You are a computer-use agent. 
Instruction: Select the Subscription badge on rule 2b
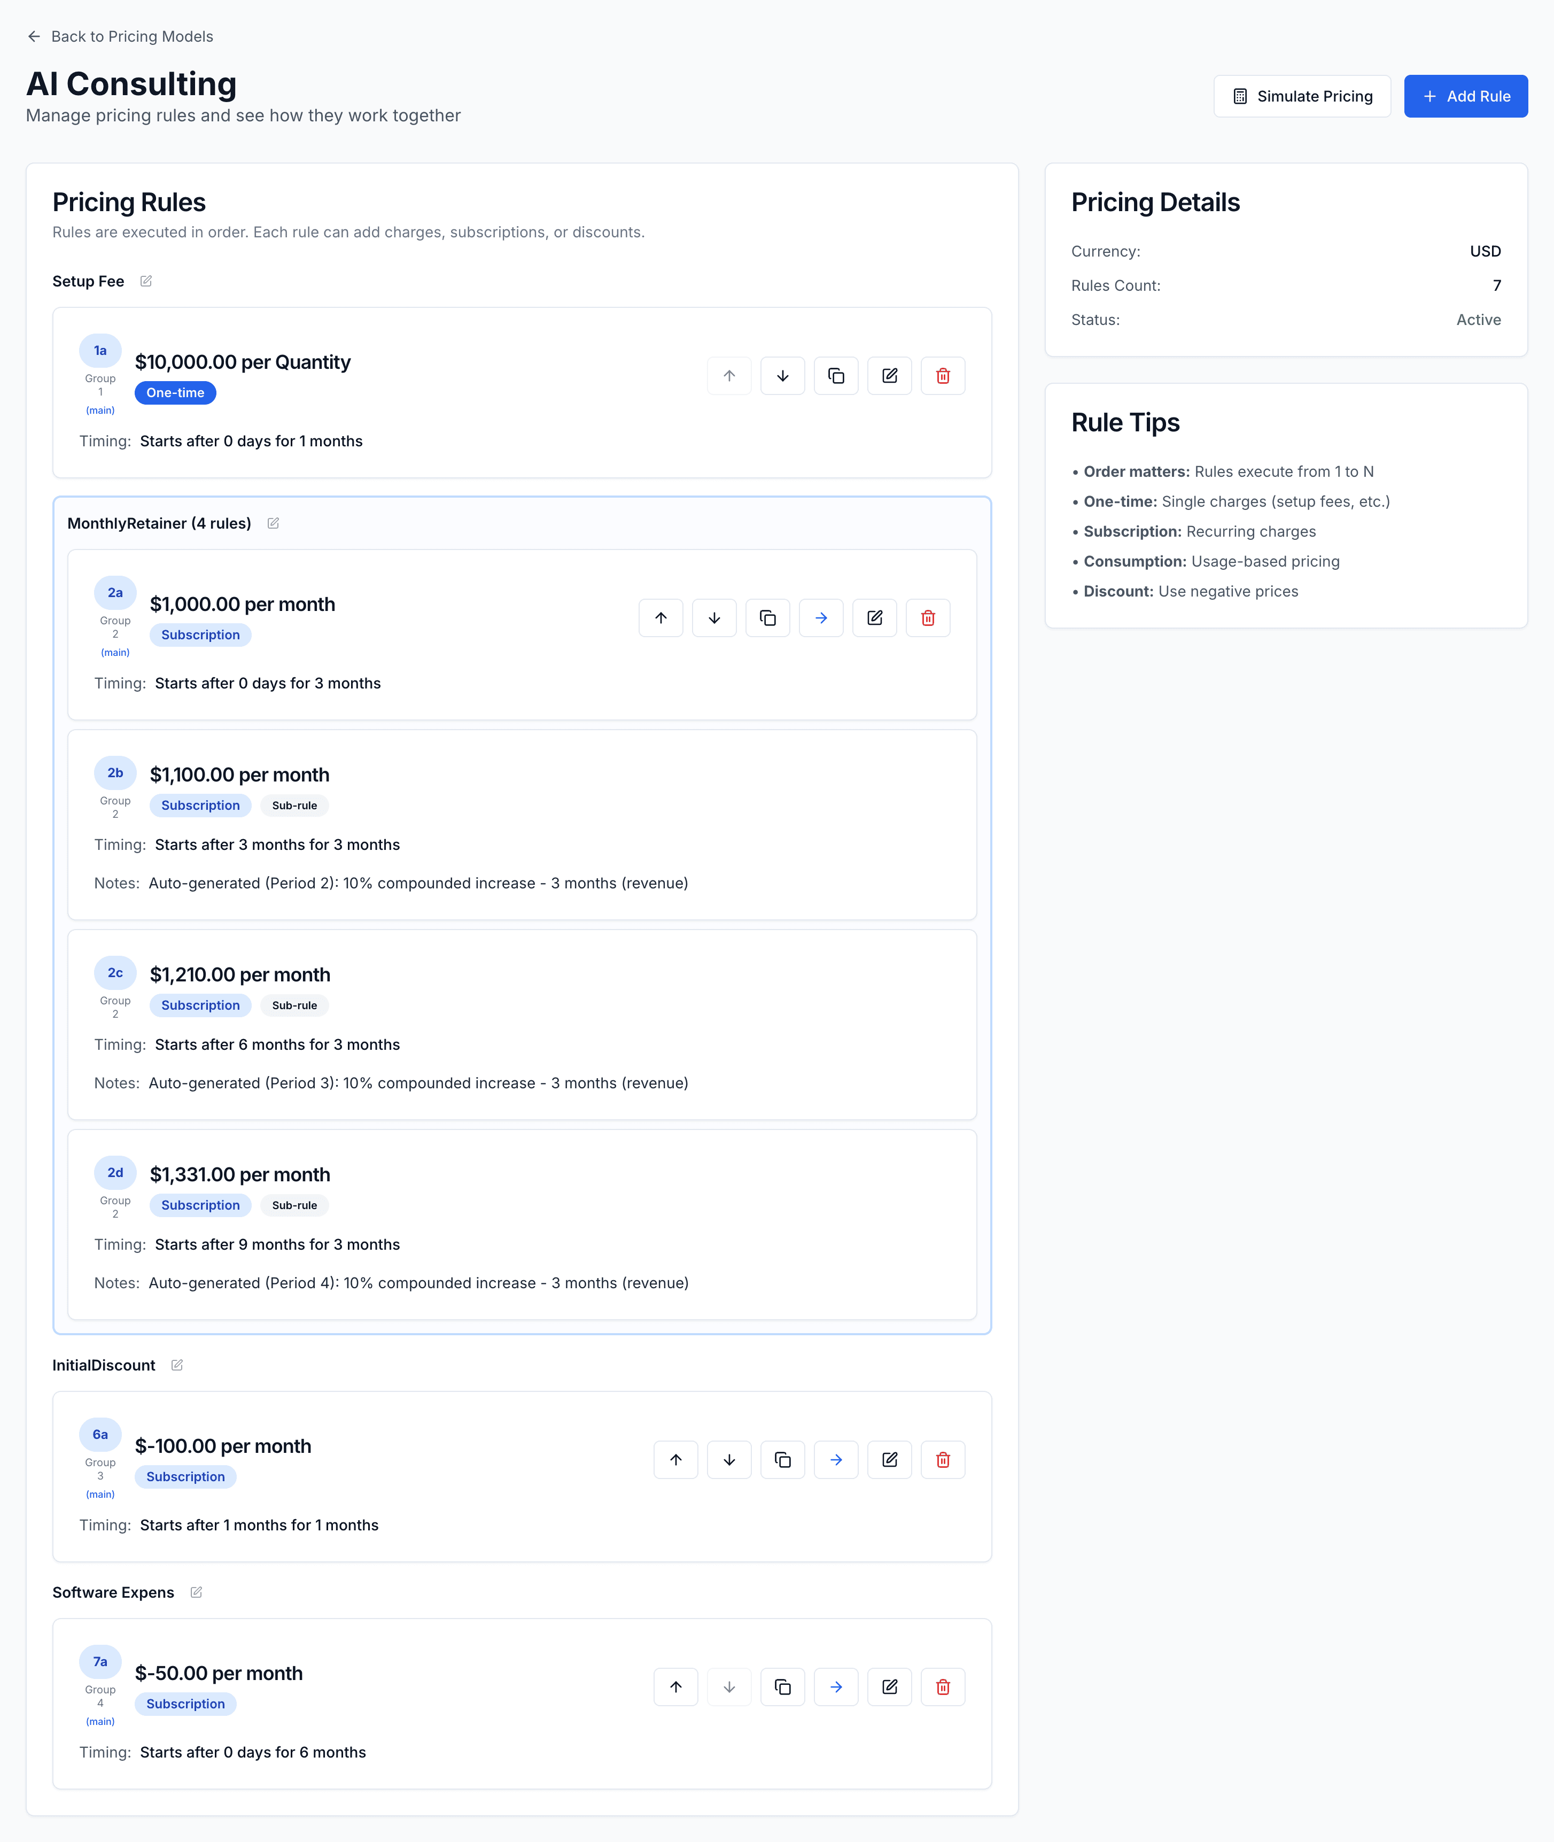(x=200, y=804)
